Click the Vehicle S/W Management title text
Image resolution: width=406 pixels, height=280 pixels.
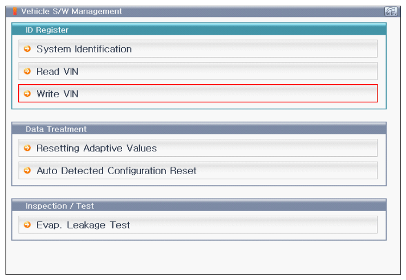[71, 11]
